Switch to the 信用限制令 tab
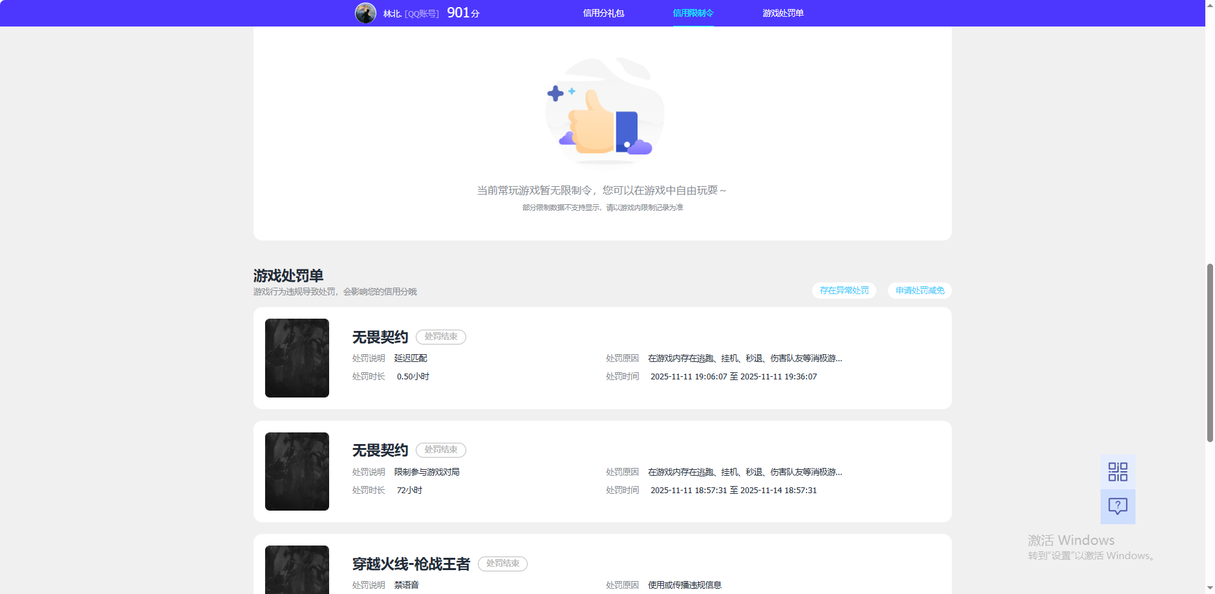 coord(693,13)
